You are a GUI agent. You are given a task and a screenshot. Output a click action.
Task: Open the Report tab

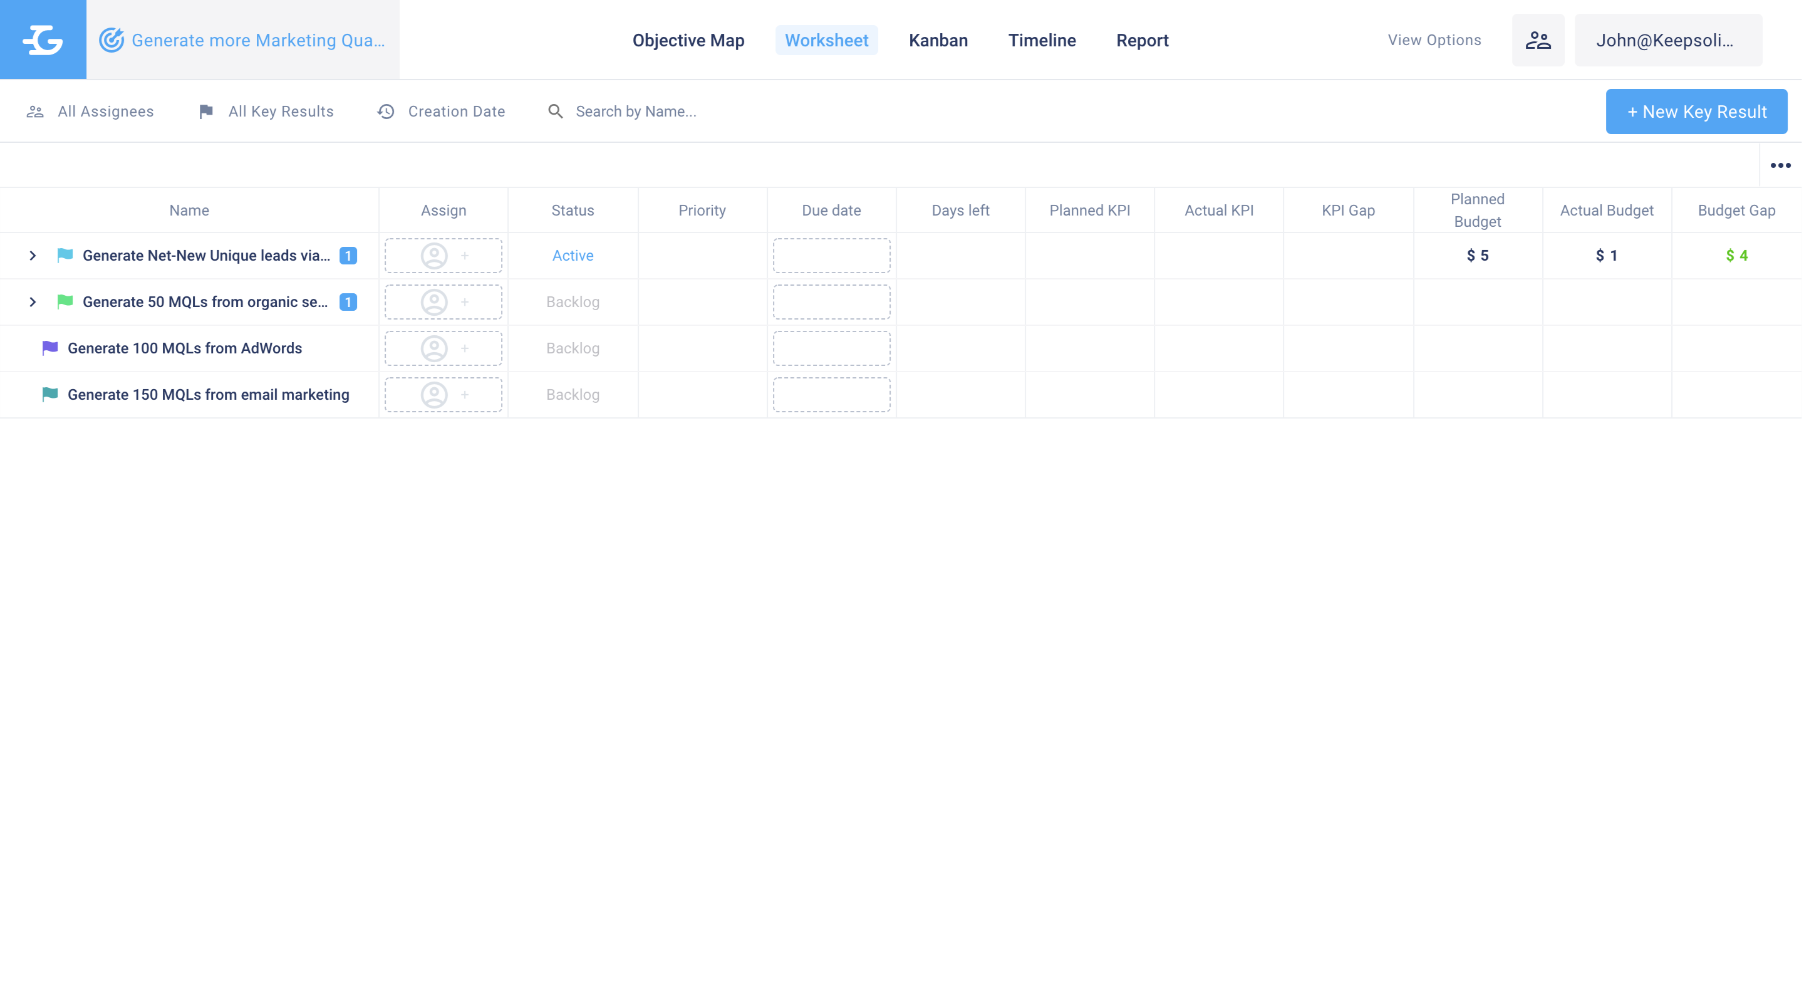click(1142, 40)
